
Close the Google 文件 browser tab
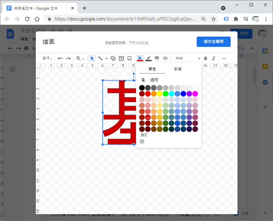pos(73,8)
